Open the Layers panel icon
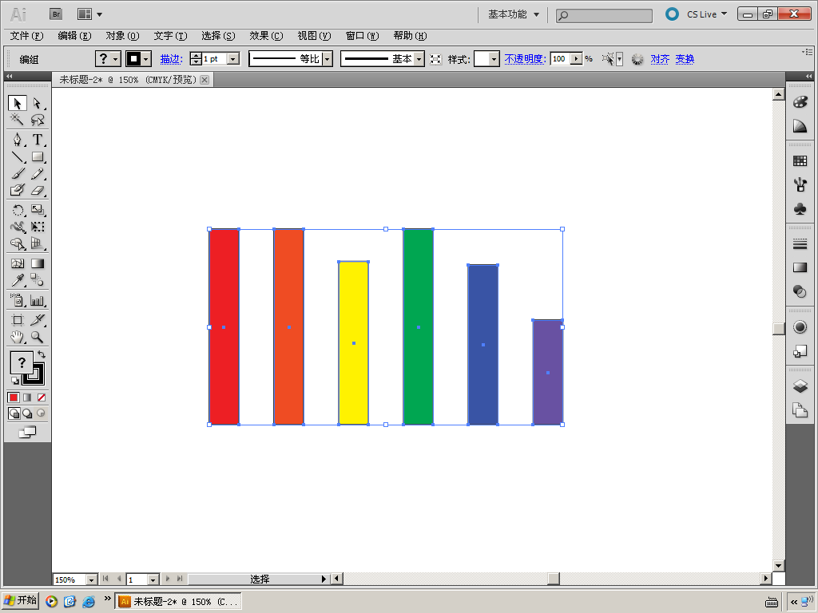818x613 pixels. (x=800, y=386)
